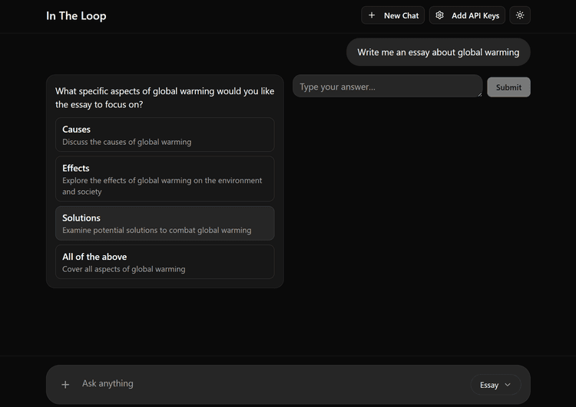Choose the Effects answer option
The width and height of the screenshot is (576, 407).
[x=164, y=179]
